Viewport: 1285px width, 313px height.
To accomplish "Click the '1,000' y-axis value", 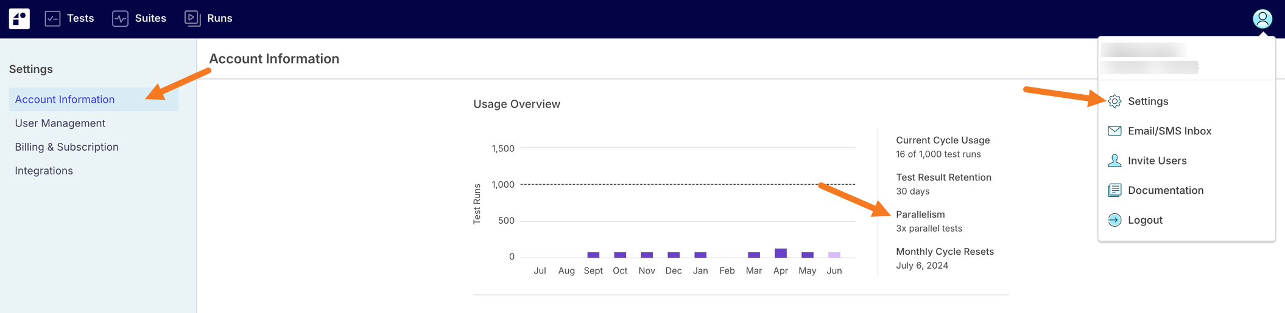I will [x=503, y=185].
